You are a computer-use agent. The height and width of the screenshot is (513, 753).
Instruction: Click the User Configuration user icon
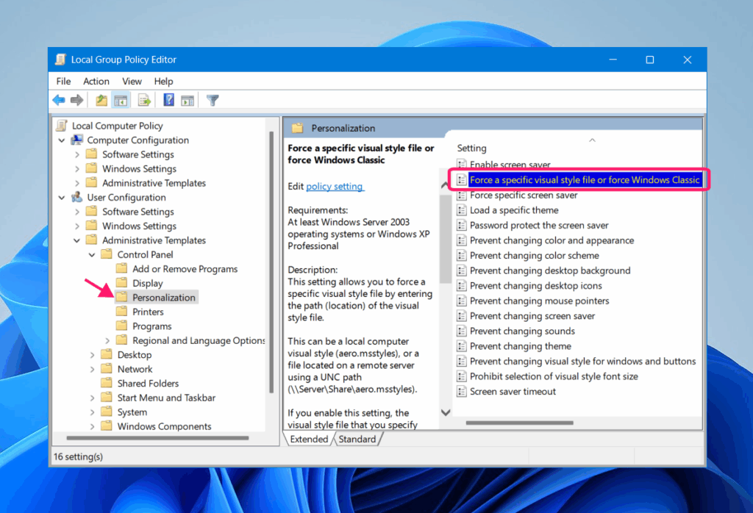[76, 197]
